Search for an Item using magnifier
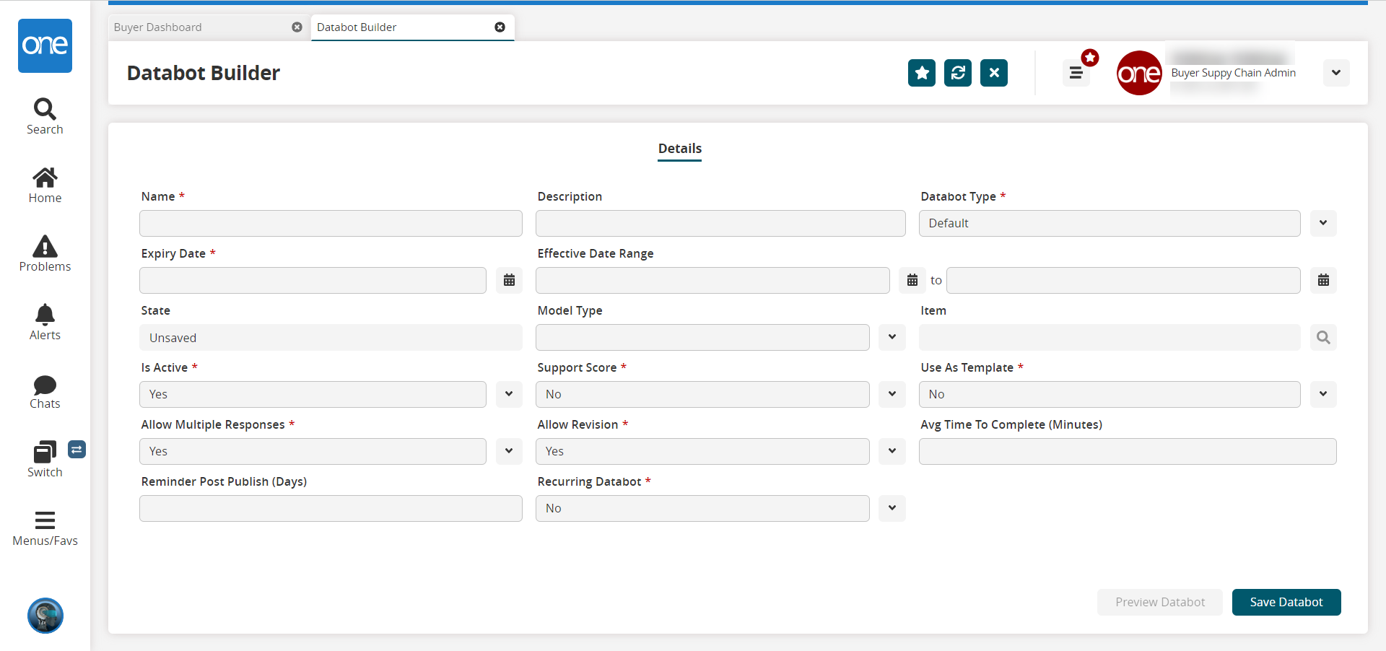This screenshot has width=1386, height=651. pyautogui.click(x=1322, y=337)
